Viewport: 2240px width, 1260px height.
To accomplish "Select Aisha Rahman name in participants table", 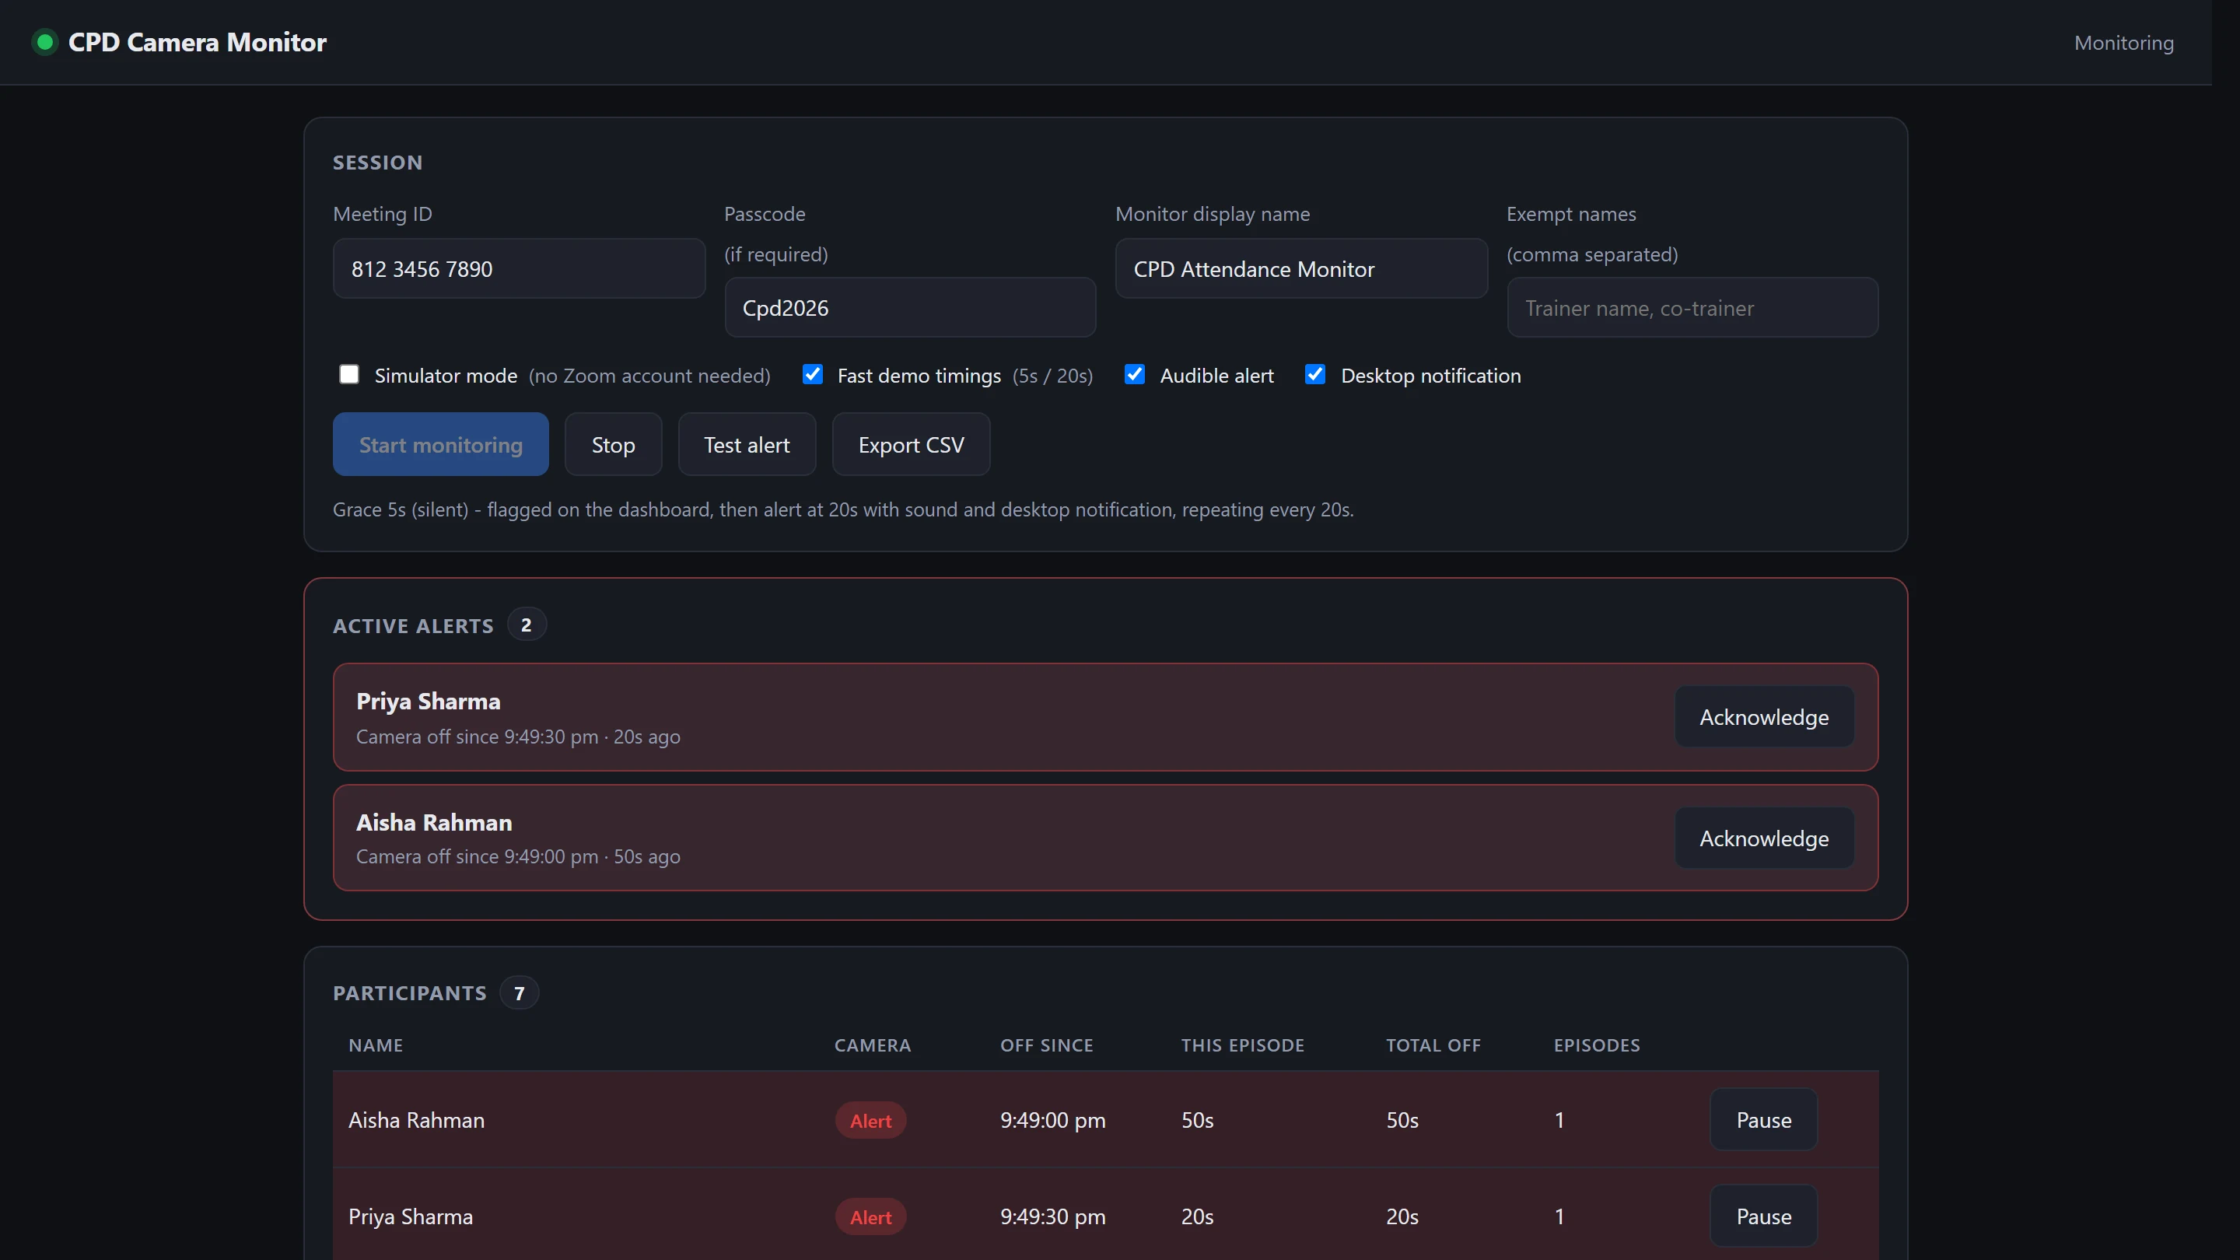I will click(x=417, y=1120).
